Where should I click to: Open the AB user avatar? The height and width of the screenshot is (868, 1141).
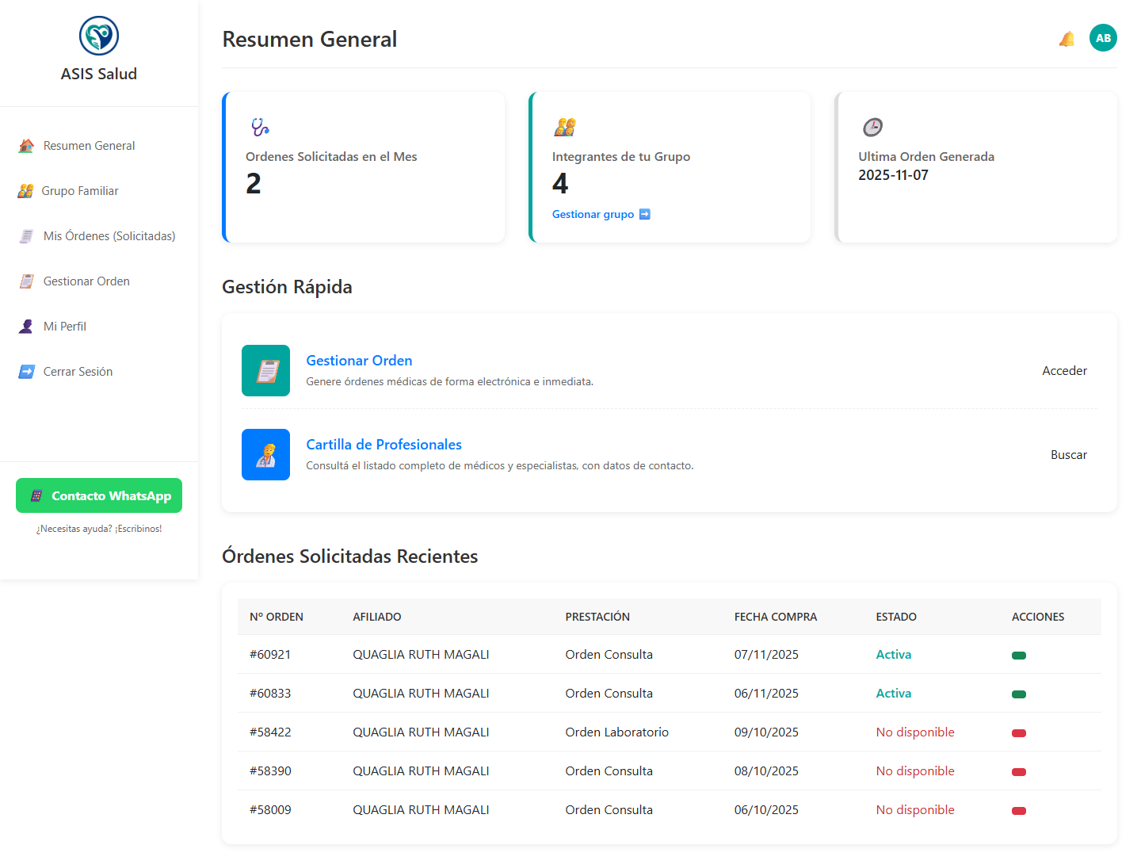[x=1103, y=38]
